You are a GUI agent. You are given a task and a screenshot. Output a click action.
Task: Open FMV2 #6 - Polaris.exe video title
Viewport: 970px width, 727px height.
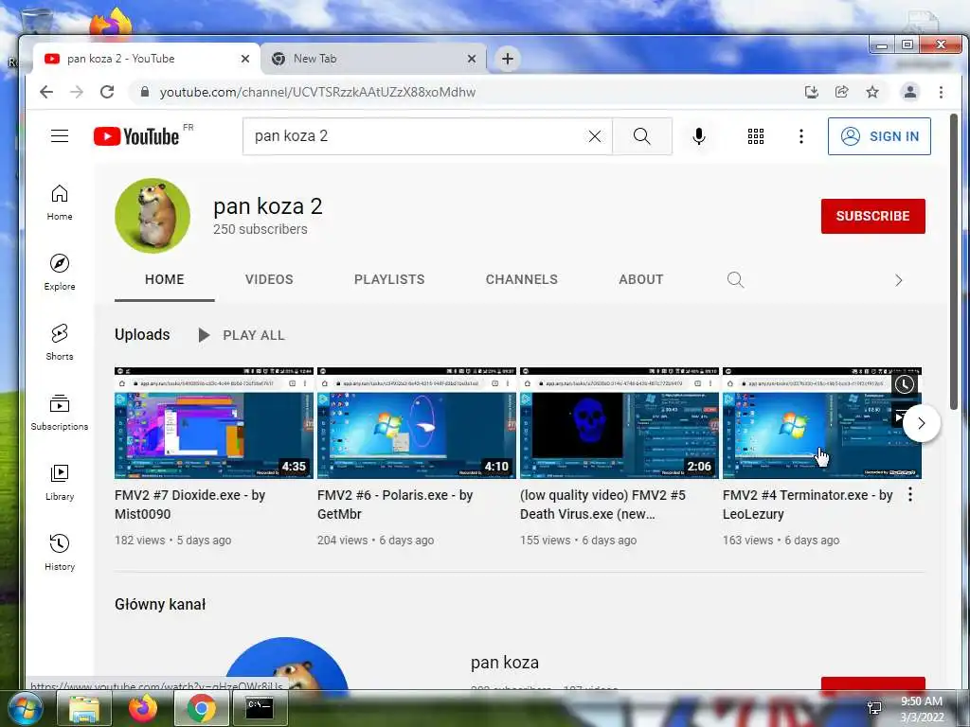[x=395, y=505]
